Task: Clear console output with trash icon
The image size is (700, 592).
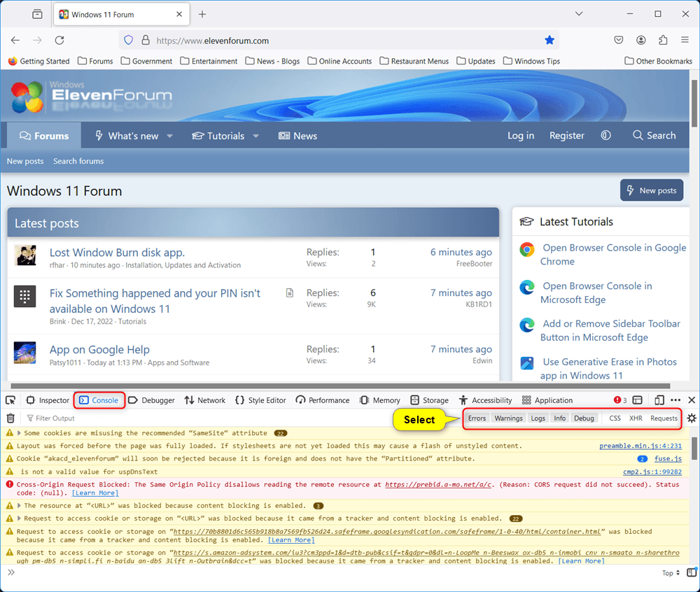Action: [x=10, y=418]
